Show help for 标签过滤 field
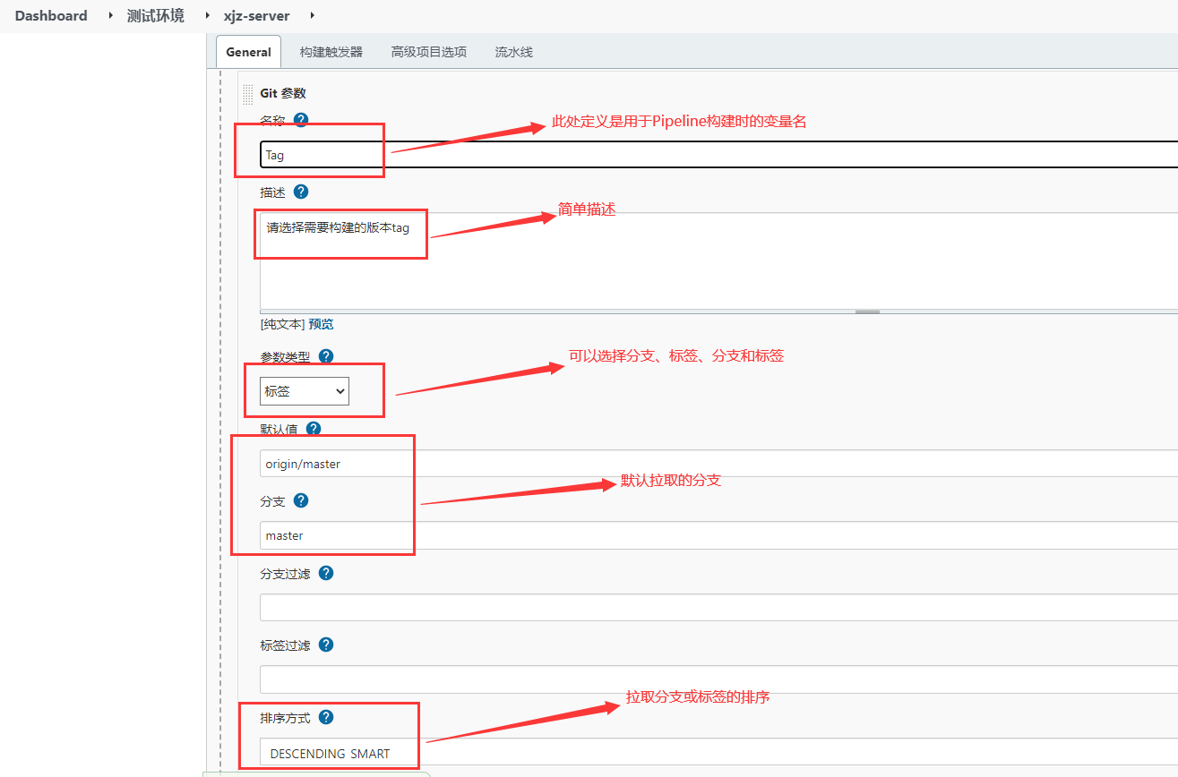 click(x=326, y=645)
